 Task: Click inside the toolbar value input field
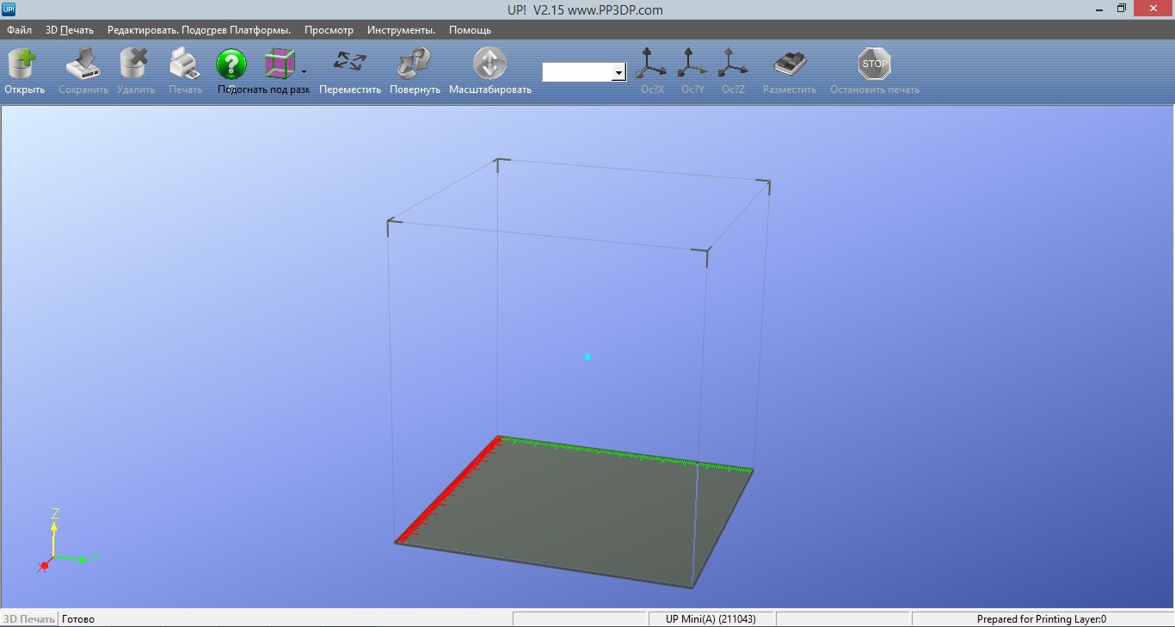(577, 73)
